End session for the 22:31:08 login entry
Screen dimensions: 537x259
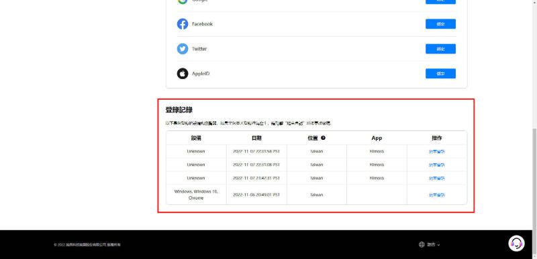point(437,165)
